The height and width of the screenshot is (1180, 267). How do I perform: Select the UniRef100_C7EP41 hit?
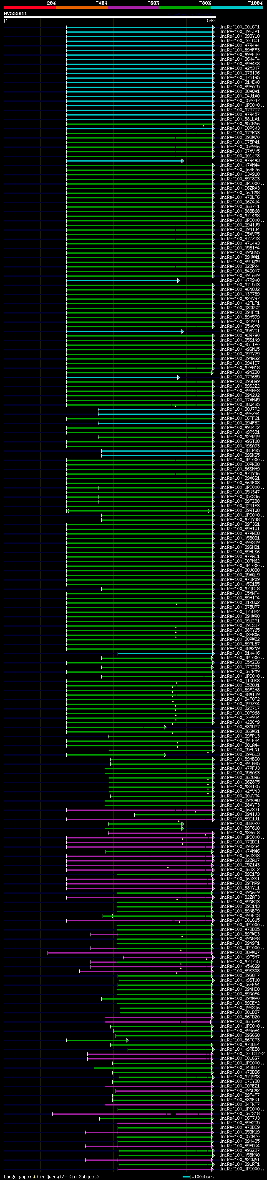click(x=239, y=142)
